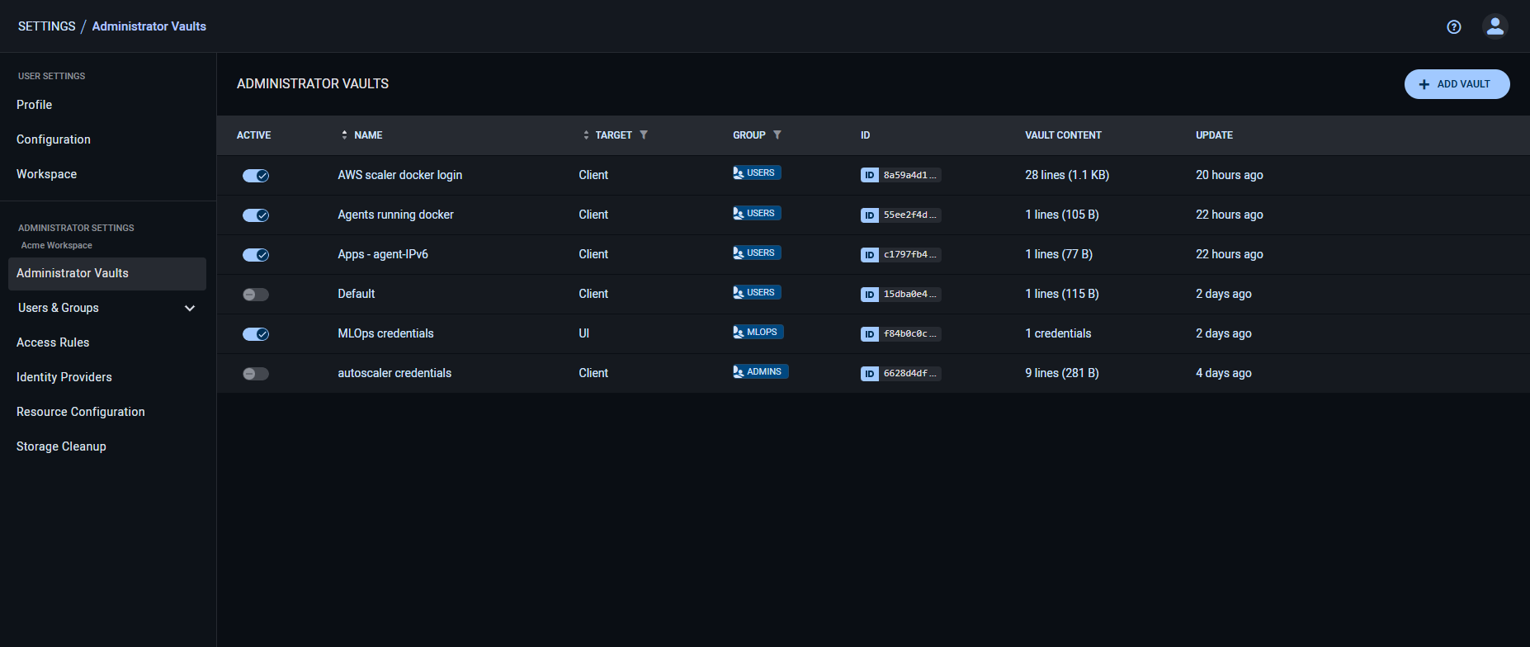
Task: Enable the Default vault toggle
Action: [x=256, y=295]
